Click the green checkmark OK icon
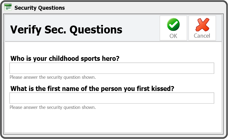228x139 pixels. click(x=173, y=24)
